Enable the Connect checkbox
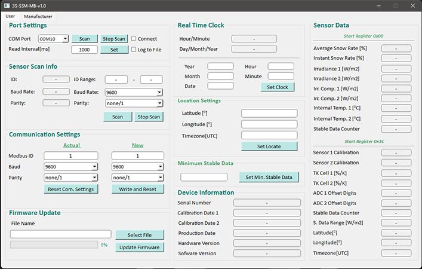Image resolution: width=422 pixels, height=269 pixels. coord(134,38)
